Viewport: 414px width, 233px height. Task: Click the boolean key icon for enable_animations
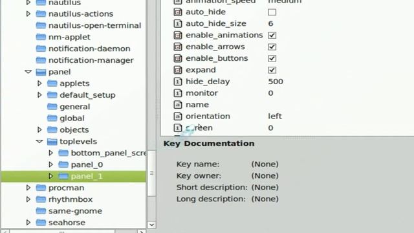pyautogui.click(x=178, y=35)
